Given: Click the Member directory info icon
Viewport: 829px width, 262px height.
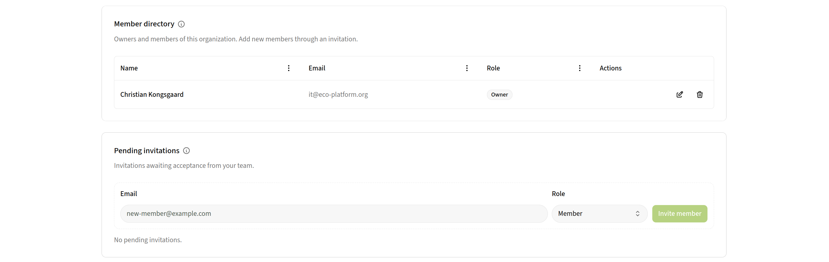Looking at the screenshot, I should pos(181,24).
